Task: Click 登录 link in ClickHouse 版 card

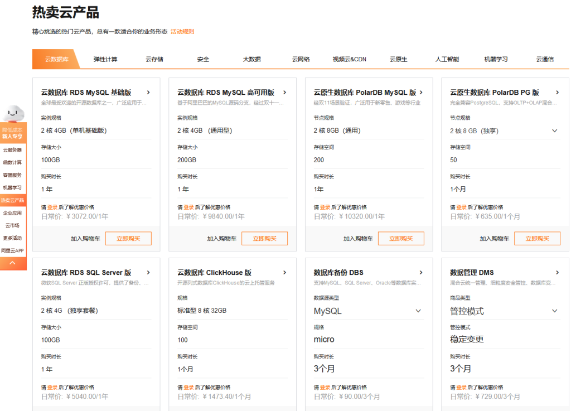Action: [x=188, y=388]
